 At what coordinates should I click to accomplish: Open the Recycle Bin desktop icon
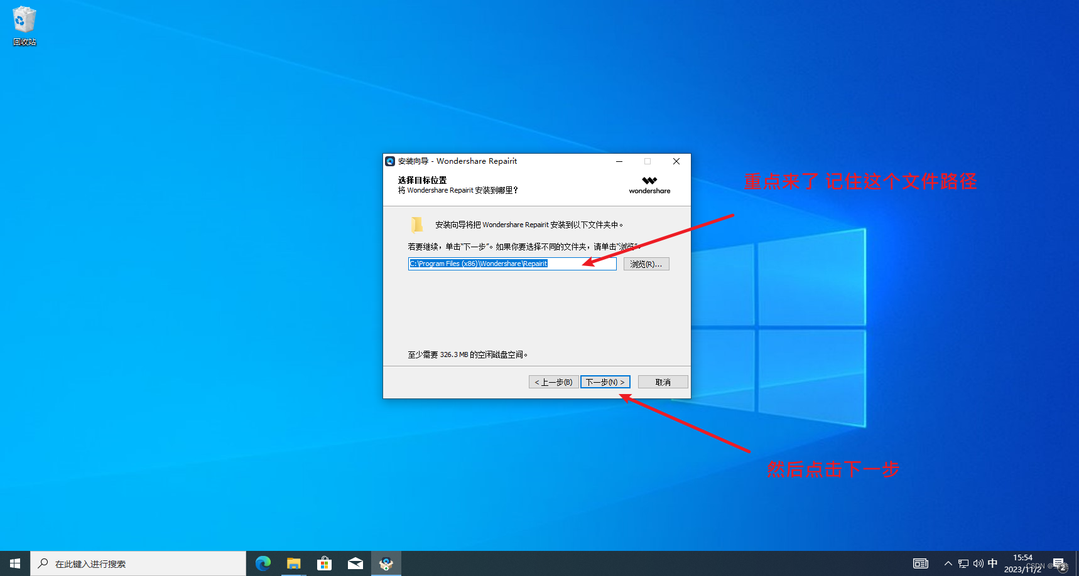click(24, 26)
